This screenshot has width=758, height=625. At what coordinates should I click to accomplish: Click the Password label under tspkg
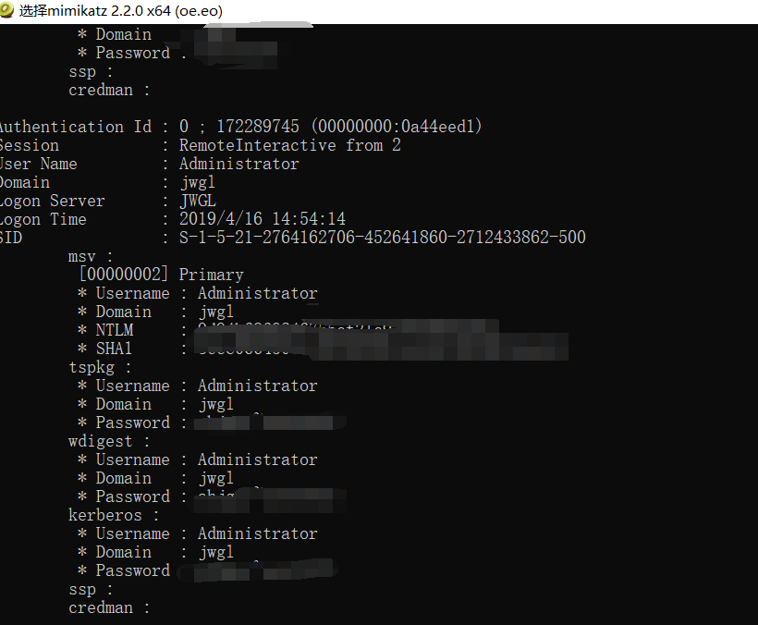pos(132,423)
